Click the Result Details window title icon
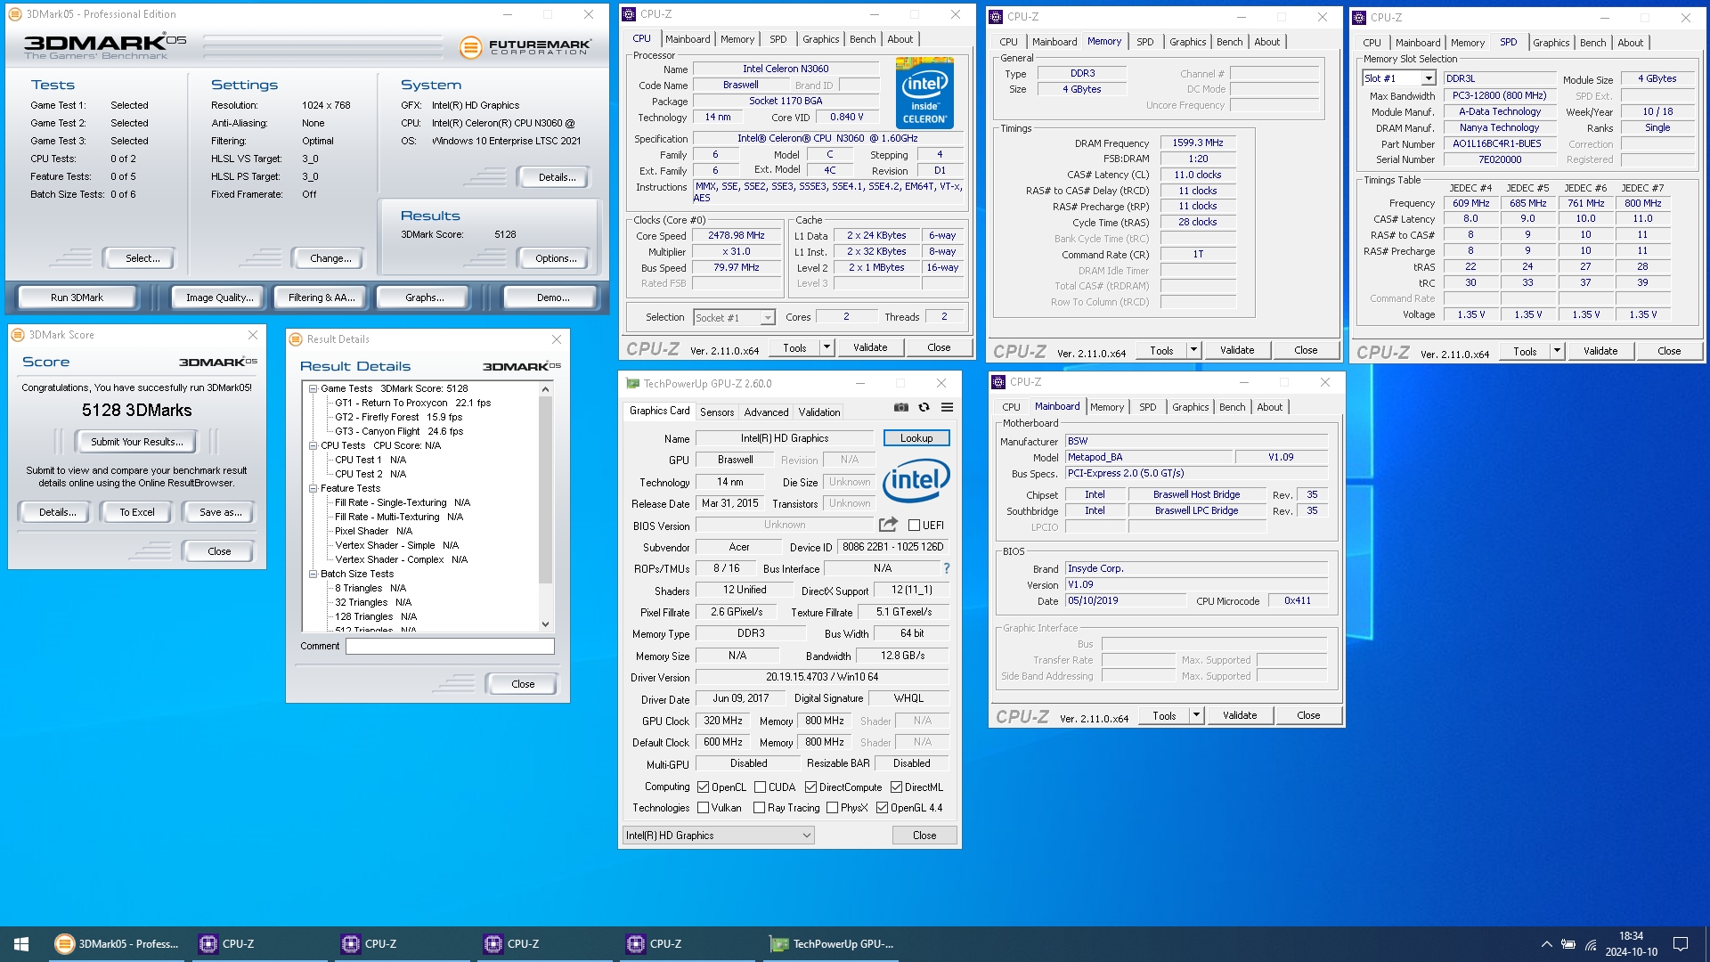The height and width of the screenshot is (962, 1710). 297,339
